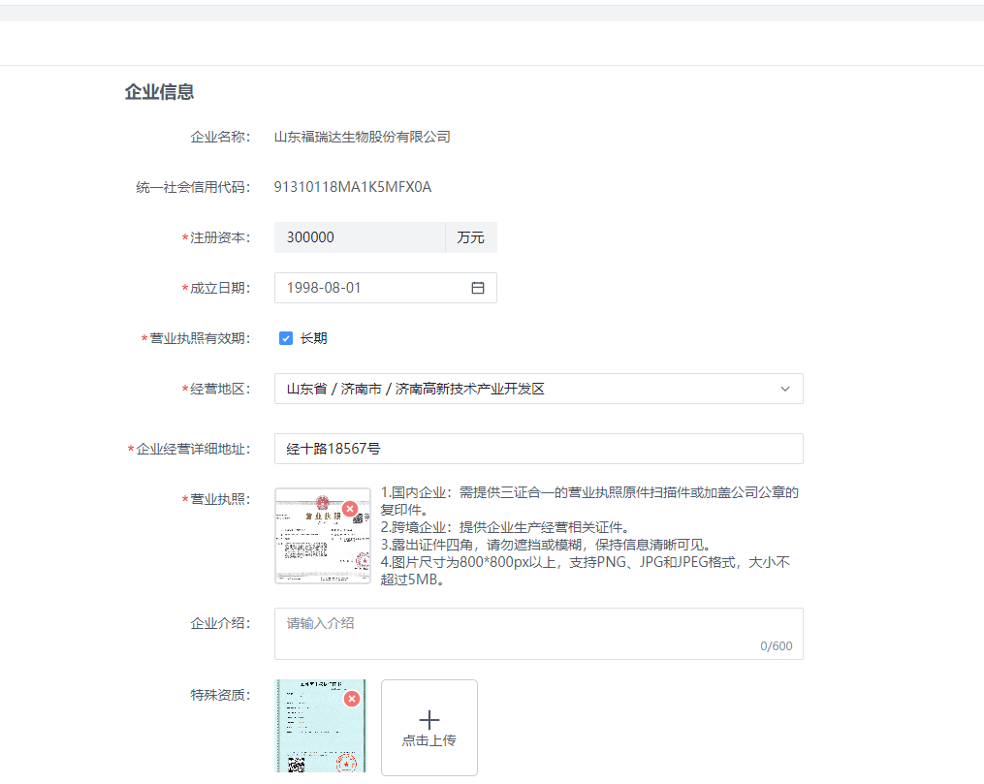The width and height of the screenshot is (984, 784).
Task: Click the 0/600 character counter
Action: pyautogui.click(x=777, y=646)
